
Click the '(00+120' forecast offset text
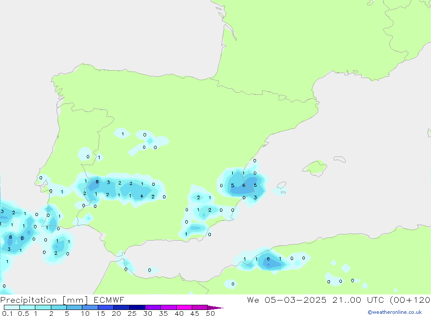tap(410, 300)
